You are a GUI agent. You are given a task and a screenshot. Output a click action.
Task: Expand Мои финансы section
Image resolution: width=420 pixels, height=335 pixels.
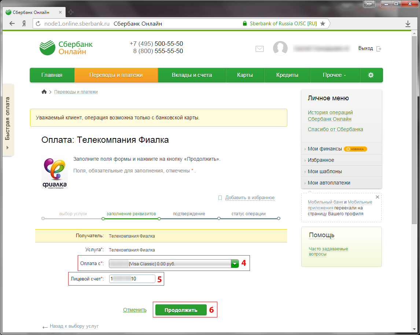click(x=342, y=149)
